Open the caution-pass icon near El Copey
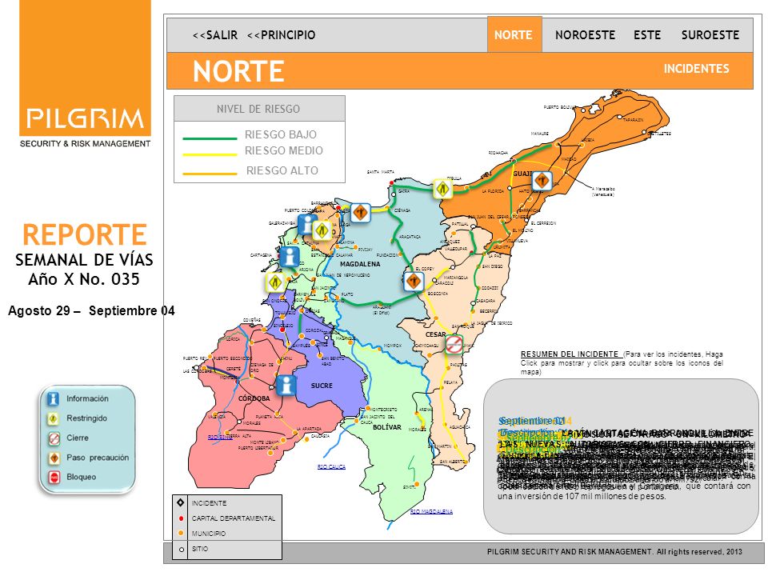Image resolution: width=768 pixels, height=576 pixels. point(414,282)
